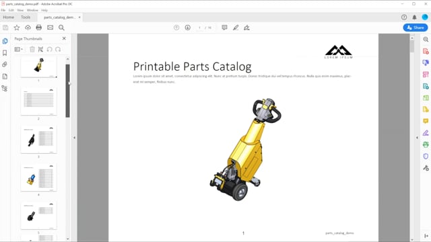This screenshot has height=242, width=431.
Task: Add a comment with speech bubble icon
Action: pyautogui.click(x=224, y=28)
